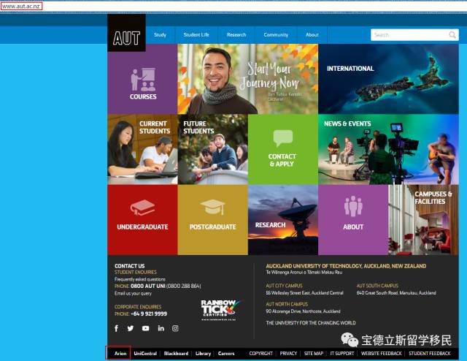Open AUT's Twitter icon
This screenshot has height=361, width=467.
pyautogui.click(x=131, y=328)
